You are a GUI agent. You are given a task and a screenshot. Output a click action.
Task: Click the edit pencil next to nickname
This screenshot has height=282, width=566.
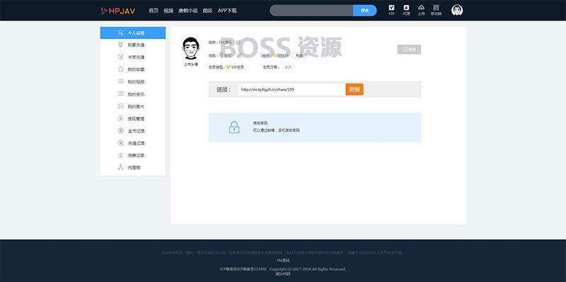pos(238,43)
